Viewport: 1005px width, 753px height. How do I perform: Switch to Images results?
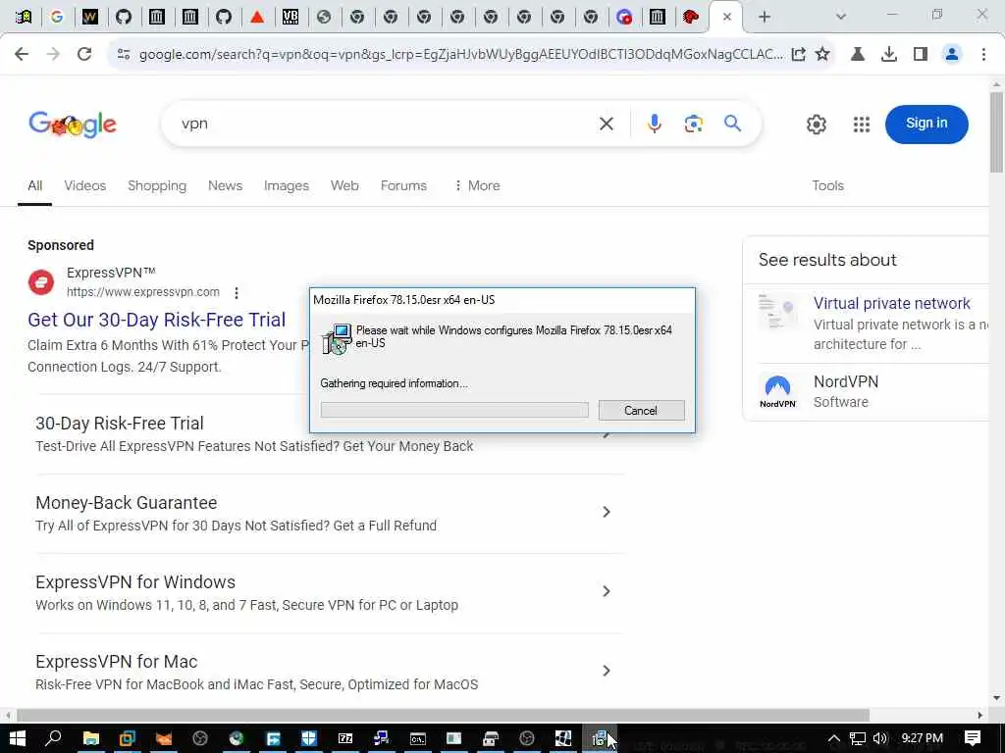tap(286, 185)
